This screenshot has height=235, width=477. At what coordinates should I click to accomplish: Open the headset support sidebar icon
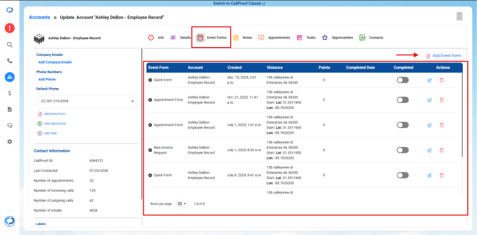click(x=10, y=126)
